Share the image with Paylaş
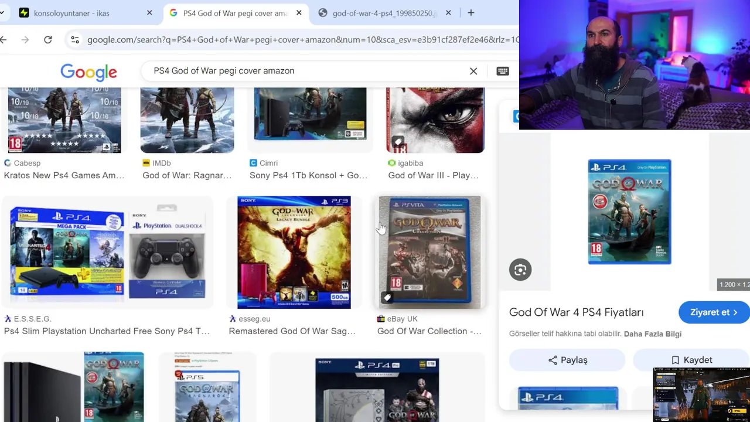Viewport: 750px width, 422px height. point(567,360)
